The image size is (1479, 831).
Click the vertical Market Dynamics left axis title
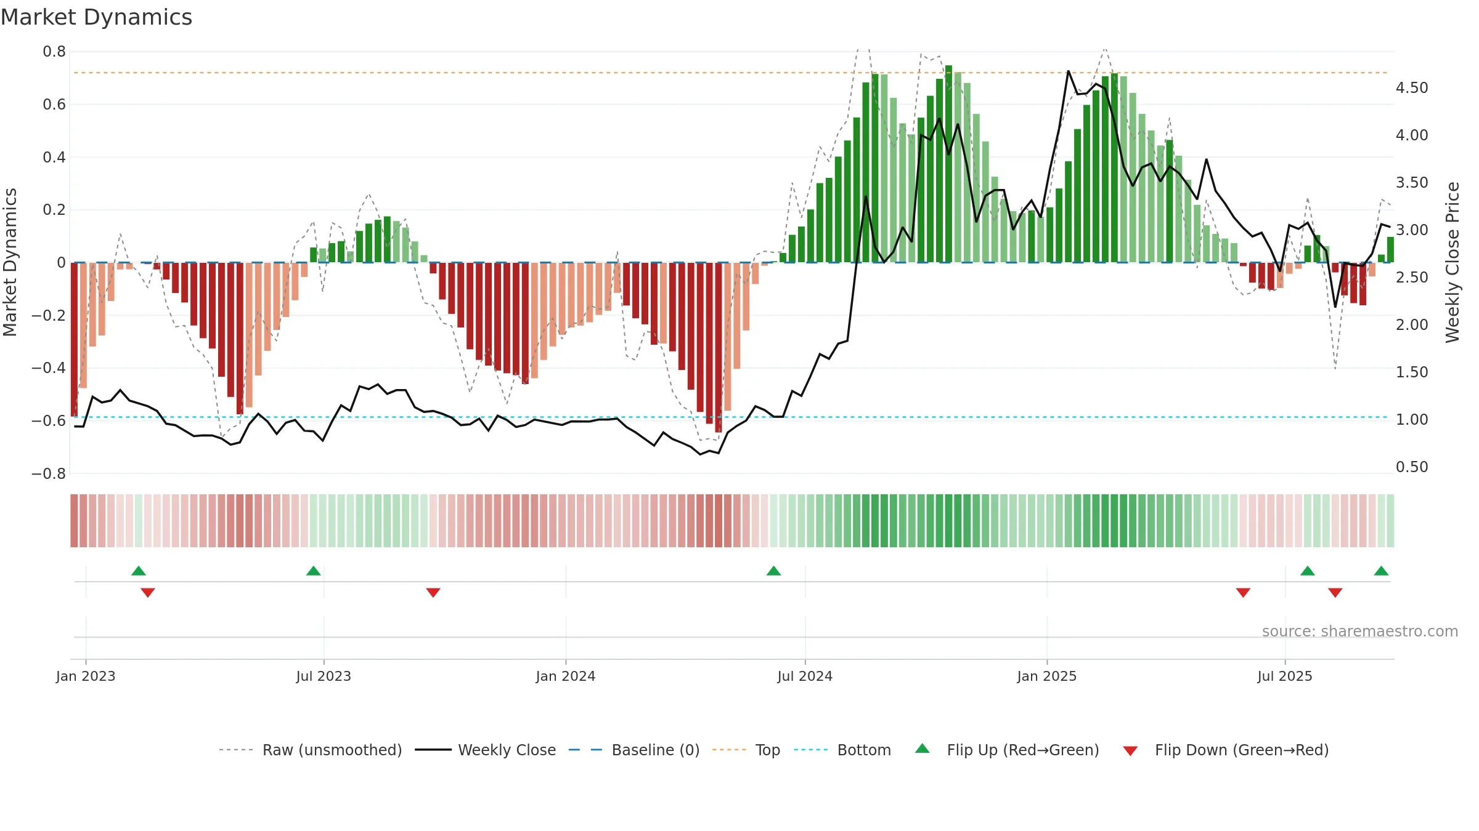pyautogui.click(x=10, y=262)
